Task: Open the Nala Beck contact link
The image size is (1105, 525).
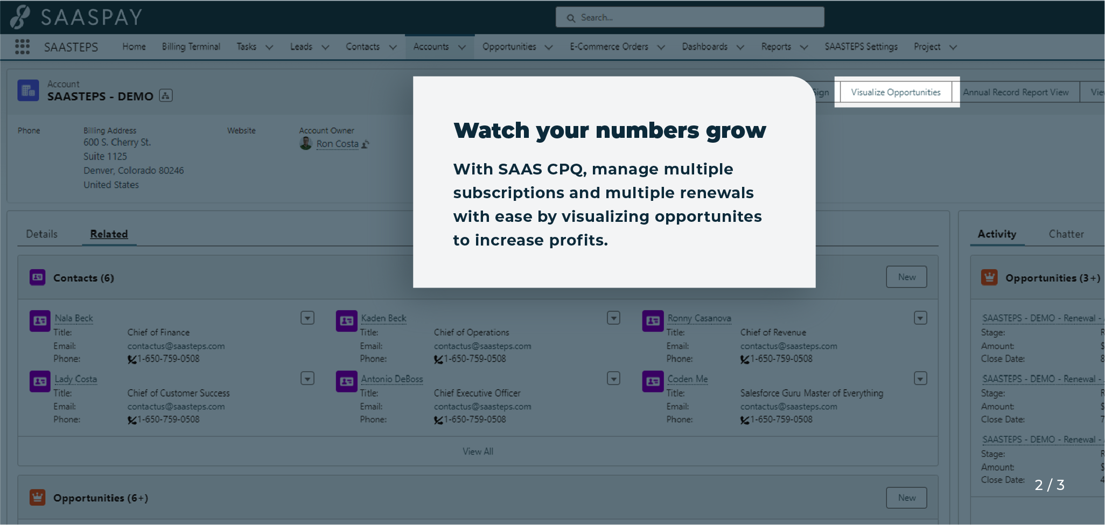Action: [x=74, y=318]
